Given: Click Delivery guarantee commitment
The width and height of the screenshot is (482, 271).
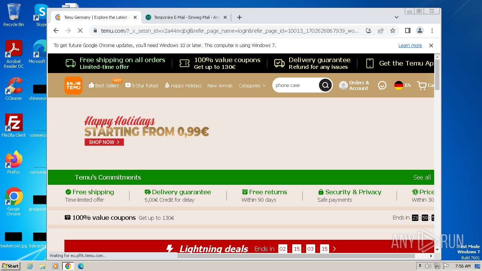Looking at the screenshot, I should [x=178, y=195].
